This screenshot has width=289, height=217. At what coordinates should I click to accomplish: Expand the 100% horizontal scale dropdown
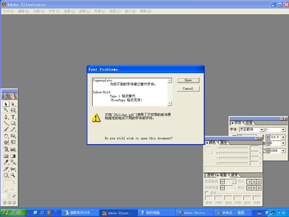click(x=283, y=151)
